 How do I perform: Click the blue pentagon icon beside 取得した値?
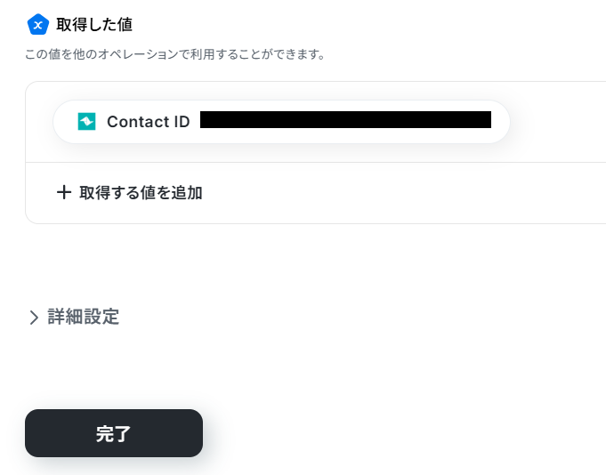click(37, 24)
